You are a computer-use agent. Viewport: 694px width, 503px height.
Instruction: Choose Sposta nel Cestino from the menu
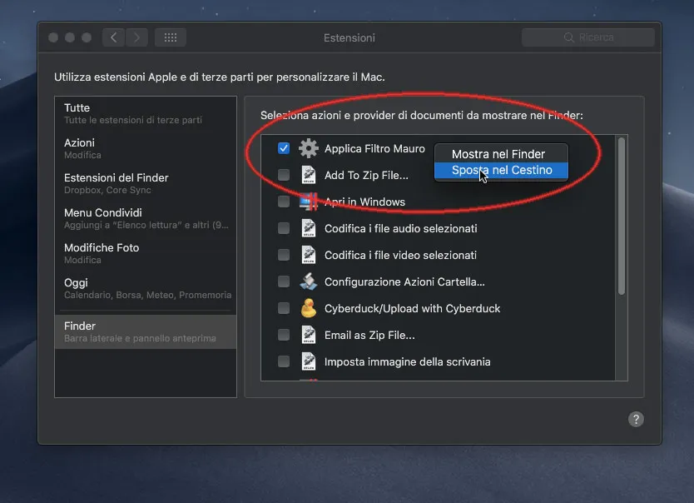coord(500,169)
